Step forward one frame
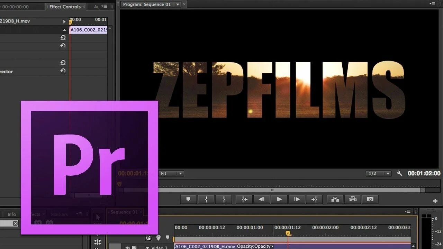 tap(297, 199)
